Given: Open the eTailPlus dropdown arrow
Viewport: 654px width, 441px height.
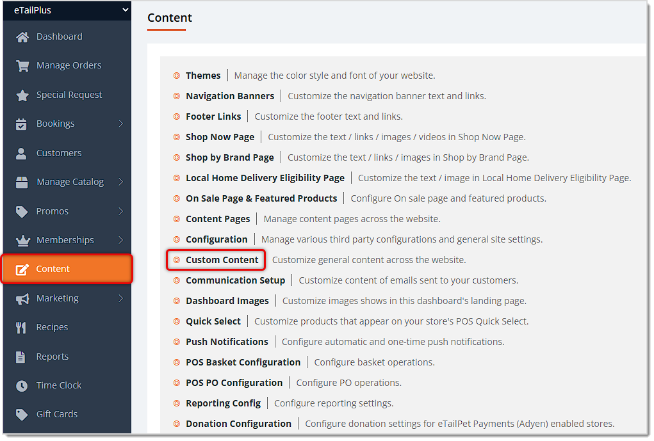Looking at the screenshot, I should (x=125, y=10).
